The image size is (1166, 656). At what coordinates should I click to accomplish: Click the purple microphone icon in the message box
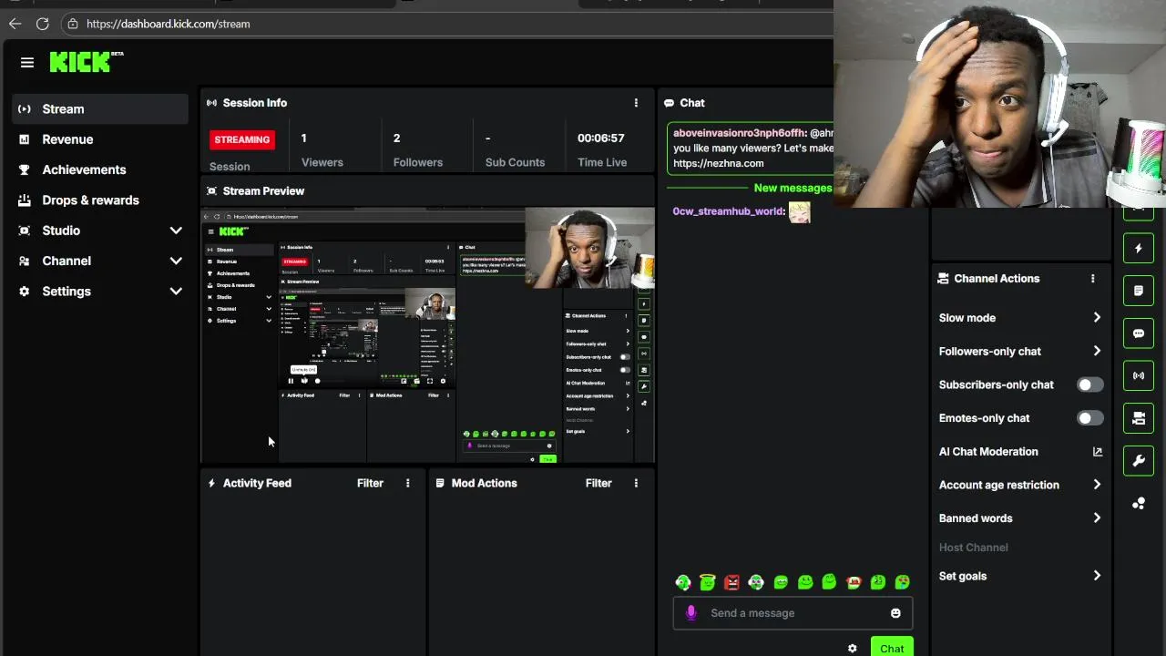pyautogui.click(x=691, y=613)
